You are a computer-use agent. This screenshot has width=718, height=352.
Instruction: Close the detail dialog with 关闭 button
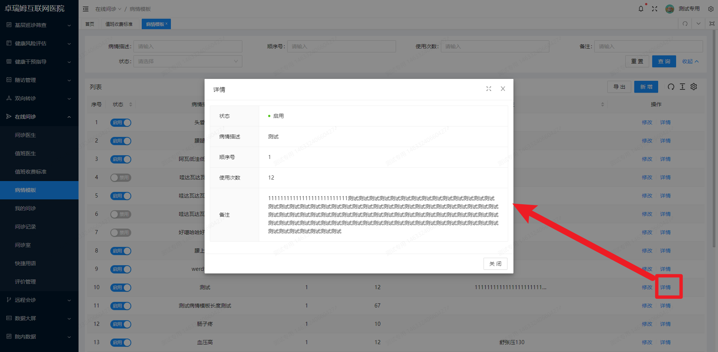click(x=495, y=263)
